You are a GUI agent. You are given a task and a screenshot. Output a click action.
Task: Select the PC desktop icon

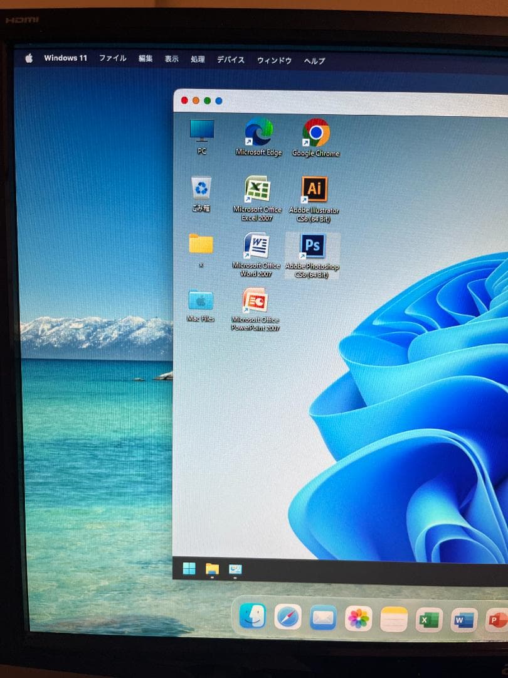202,131
